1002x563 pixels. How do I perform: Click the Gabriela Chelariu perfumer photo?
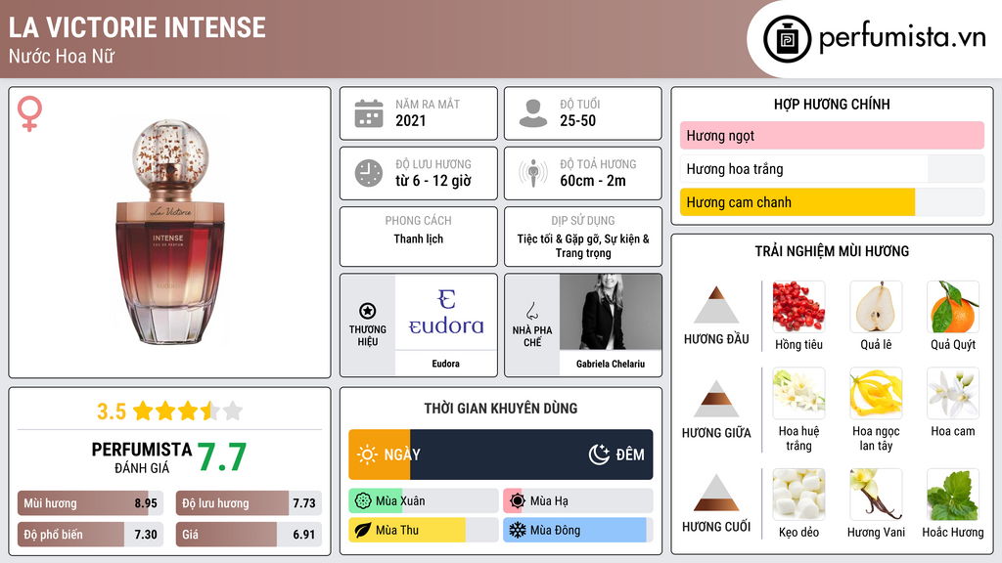[x=611, y=312]
